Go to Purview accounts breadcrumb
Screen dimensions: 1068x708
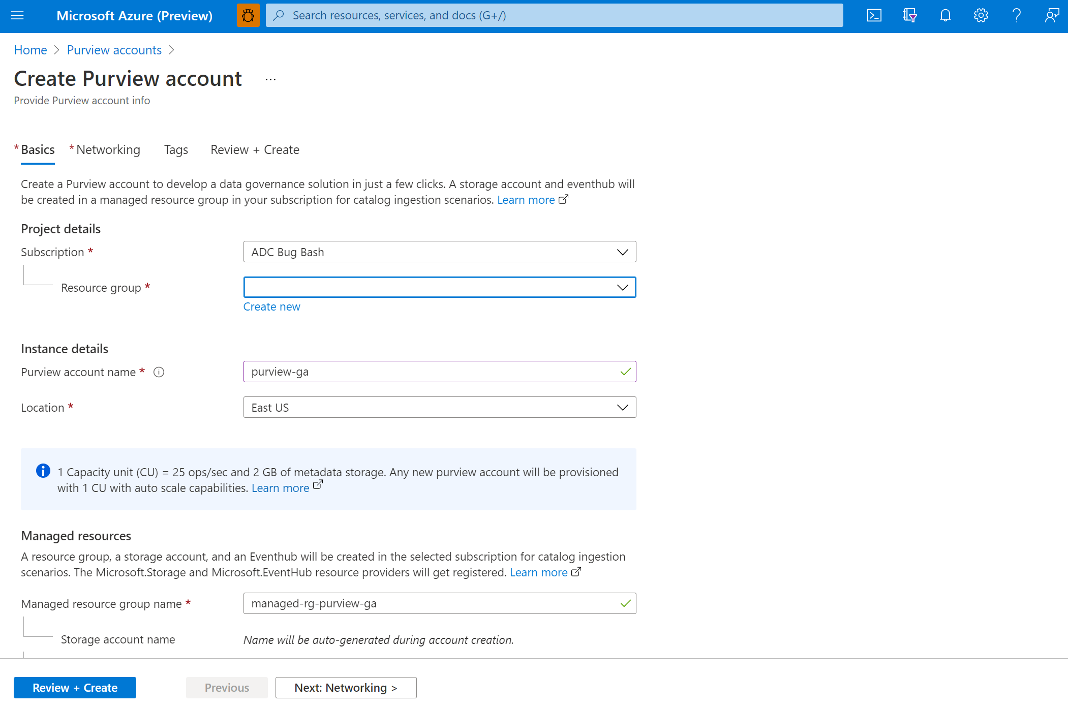click(x=114, y=50)
